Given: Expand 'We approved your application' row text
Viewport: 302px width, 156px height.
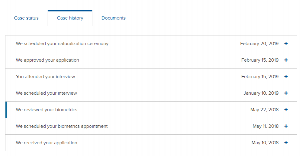Looking at the screenshot, I should pos(47,60).
